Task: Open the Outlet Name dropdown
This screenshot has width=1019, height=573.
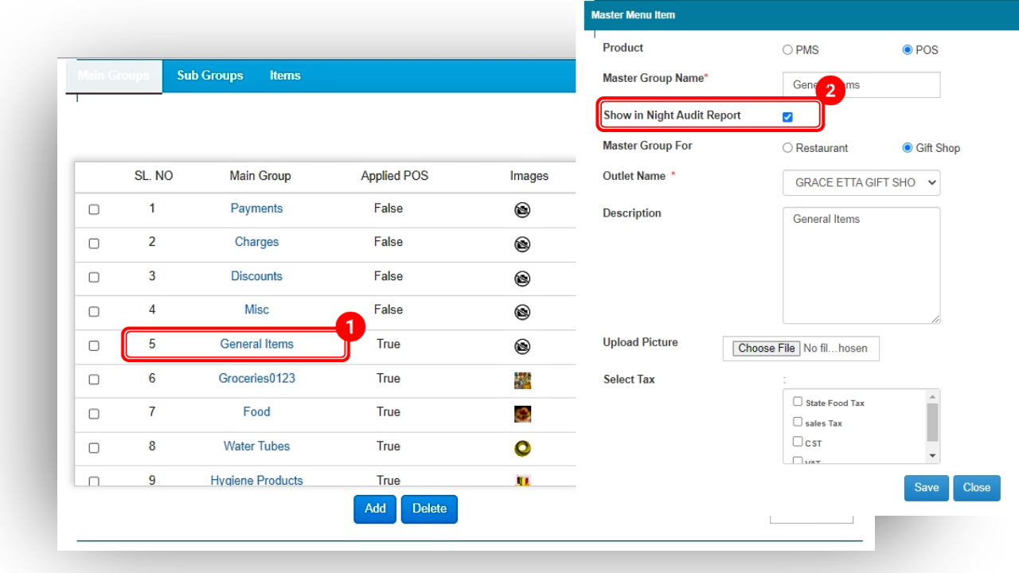Action: [x=861, y=182]
